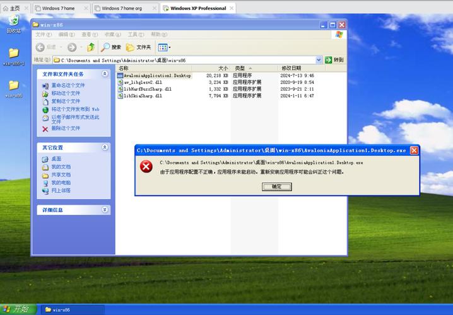The height and width of the screenshot is (315, 453).
Task: Open the Search (搜索) toolbar button
Action: point(111,47)
